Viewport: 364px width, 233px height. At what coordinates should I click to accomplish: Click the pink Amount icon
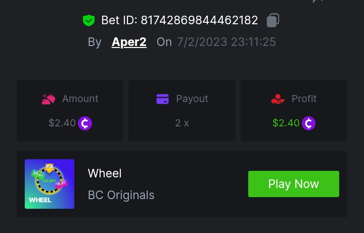click(x=49, y=99)
